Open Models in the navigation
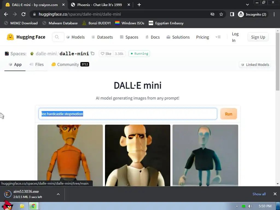The height and width of the screenshot is (210, 280). (75, 37)
